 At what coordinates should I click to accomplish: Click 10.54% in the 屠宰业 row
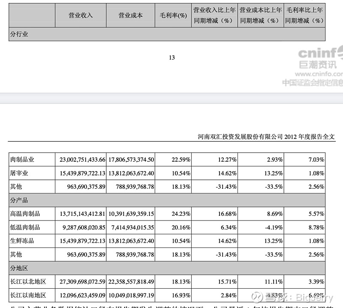tap(181, 173)
